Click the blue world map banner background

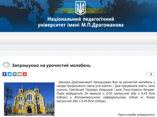(132, 15)
